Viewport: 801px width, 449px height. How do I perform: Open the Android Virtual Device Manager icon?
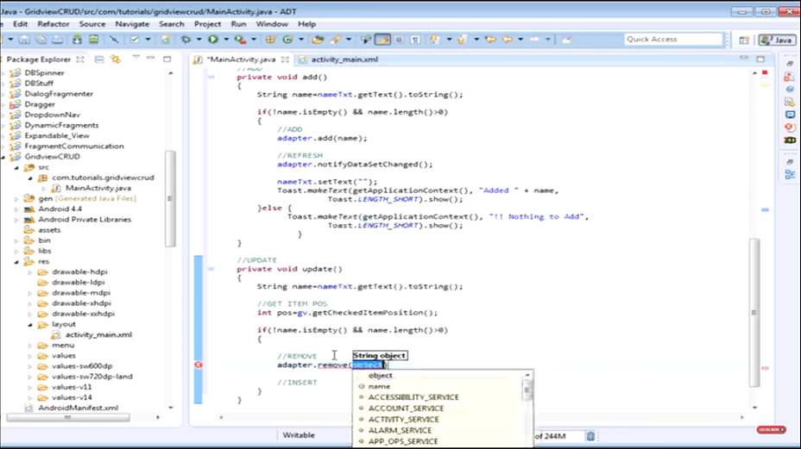pyautogui.click(x=93, y=40)
